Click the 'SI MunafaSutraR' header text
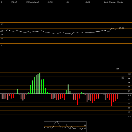The image size is (132, 132). (x=32, y=2)
